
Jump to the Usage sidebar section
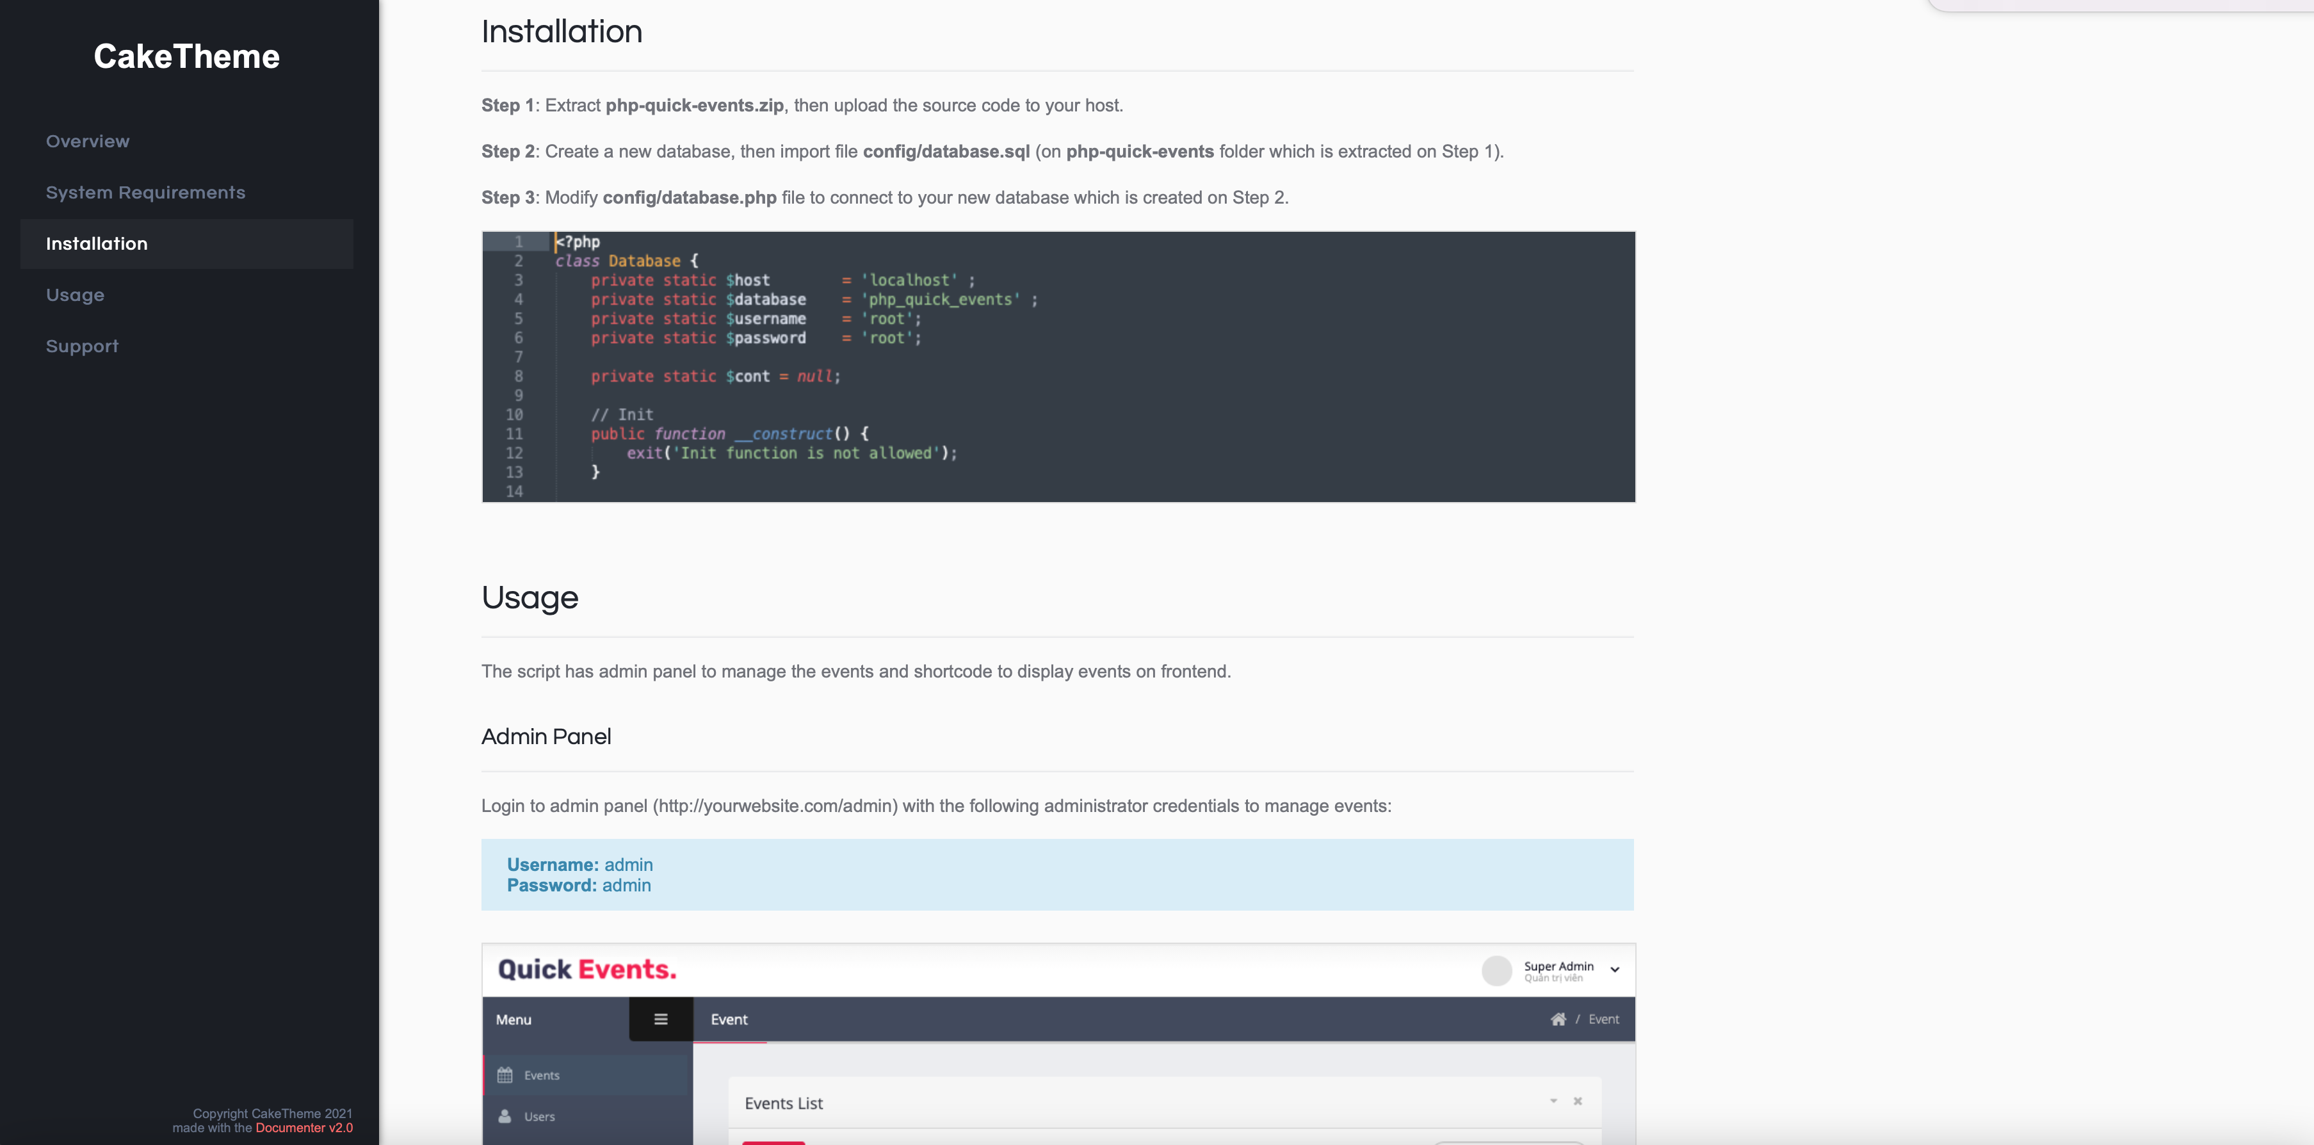[x=74, y=295]
